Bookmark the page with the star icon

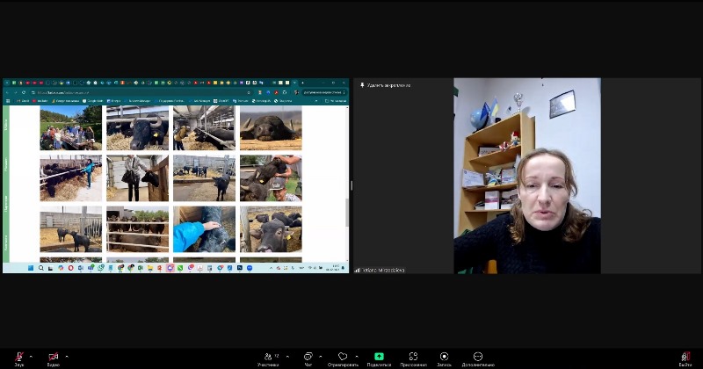click(249, 92)
